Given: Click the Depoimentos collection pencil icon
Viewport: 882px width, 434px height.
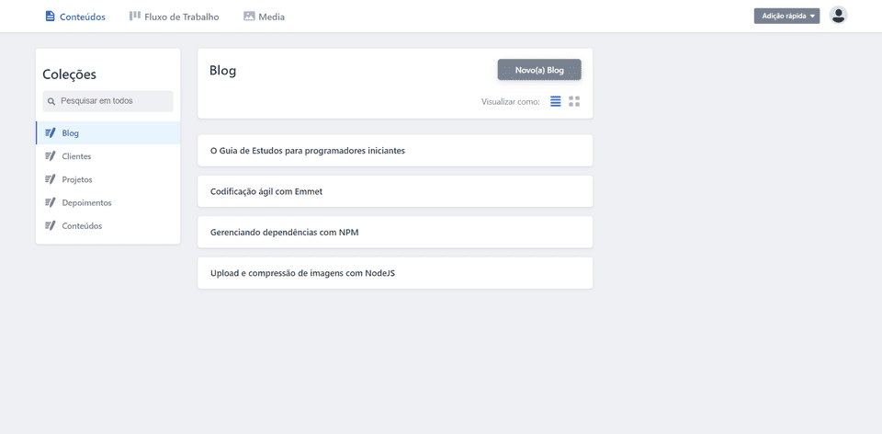Looking at the screenshot, I should point(50,202).
